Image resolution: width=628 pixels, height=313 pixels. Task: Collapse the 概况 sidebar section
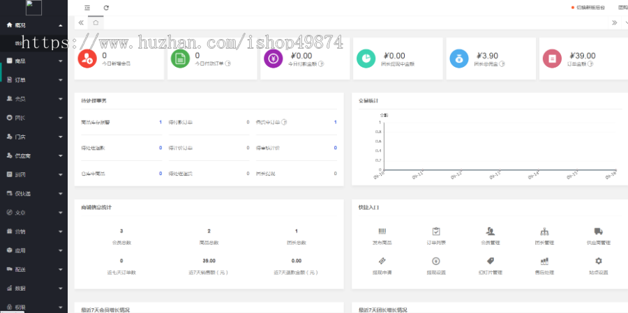pos(33,25)
